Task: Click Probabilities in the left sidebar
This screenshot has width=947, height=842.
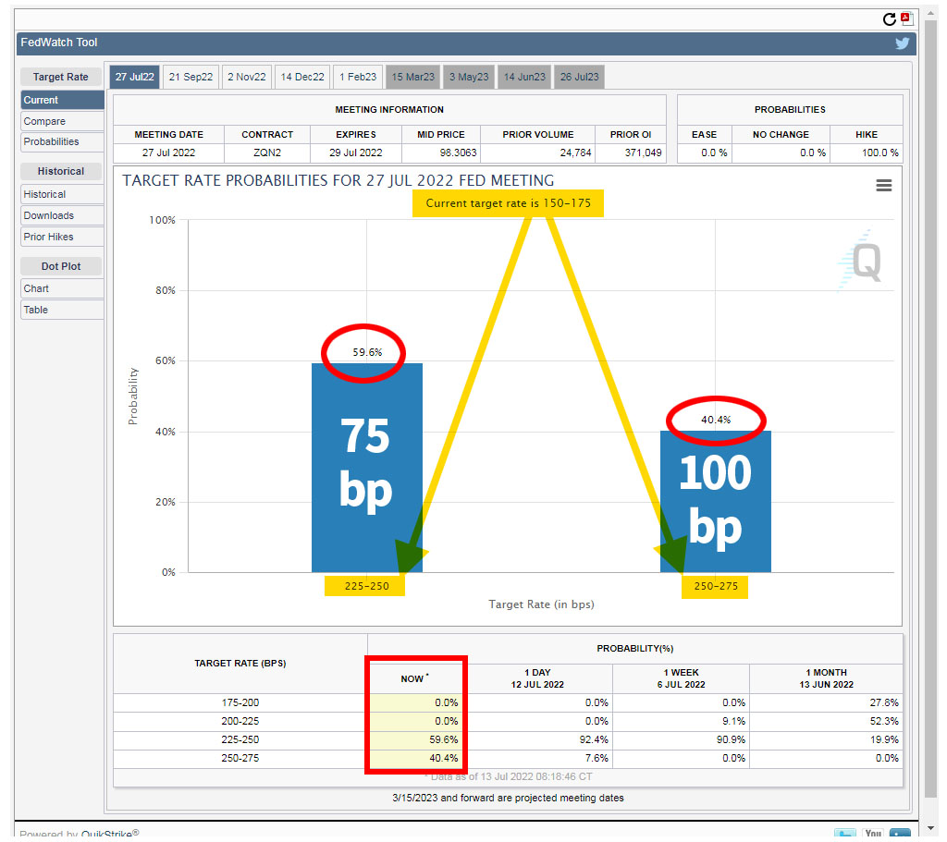Action: (62, 141)
